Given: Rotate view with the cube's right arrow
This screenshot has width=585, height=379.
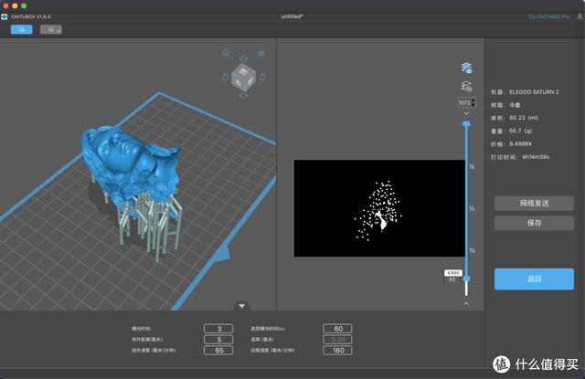Looking at the screenshot, I should pyautogui.click(x=263, y=76).
